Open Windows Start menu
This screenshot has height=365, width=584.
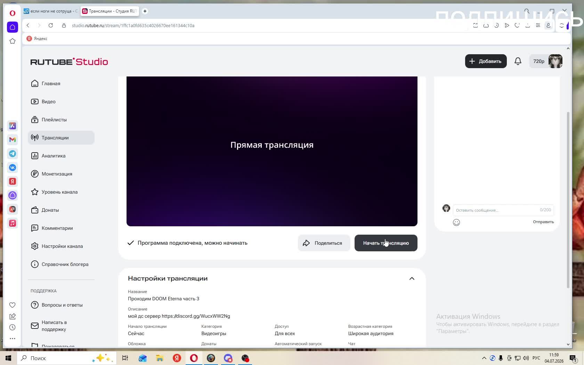click(8, 358)
